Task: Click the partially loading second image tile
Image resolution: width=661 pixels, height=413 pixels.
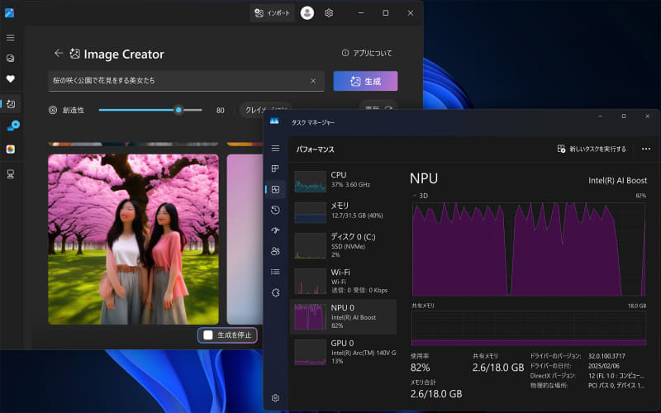Action: (x=245, y=240)
